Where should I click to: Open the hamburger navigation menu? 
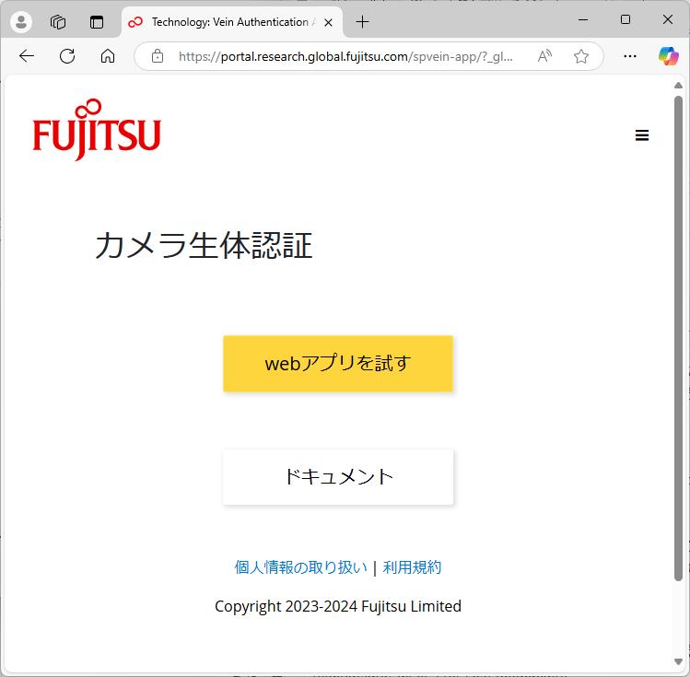point(642,135)
